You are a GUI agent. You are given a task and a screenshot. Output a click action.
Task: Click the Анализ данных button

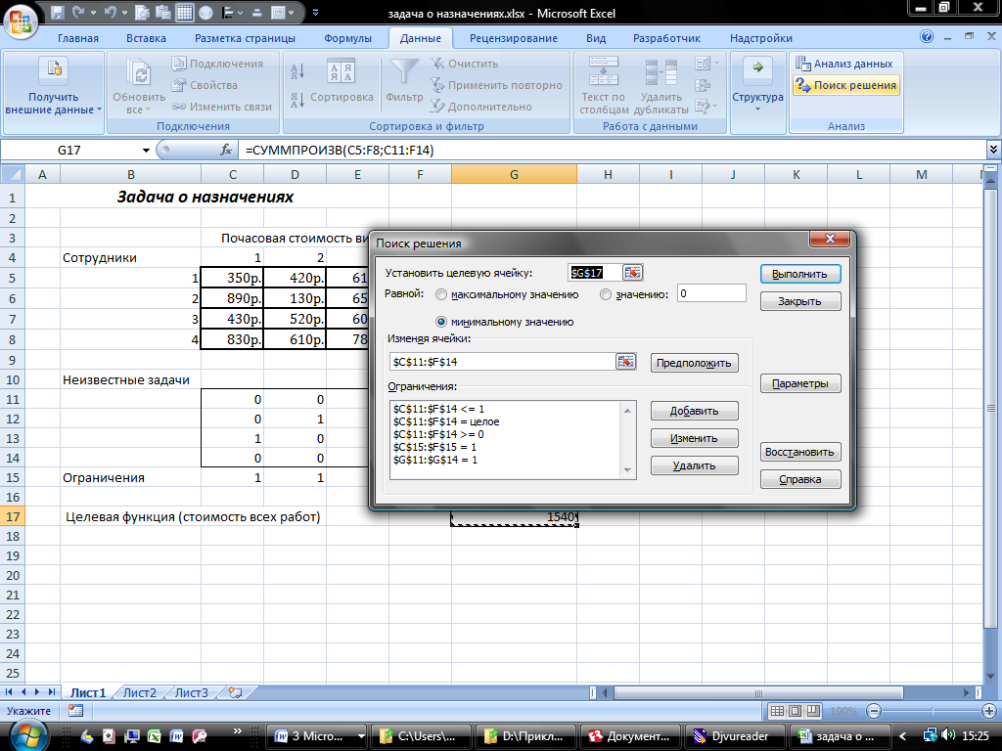coord(843,64)
